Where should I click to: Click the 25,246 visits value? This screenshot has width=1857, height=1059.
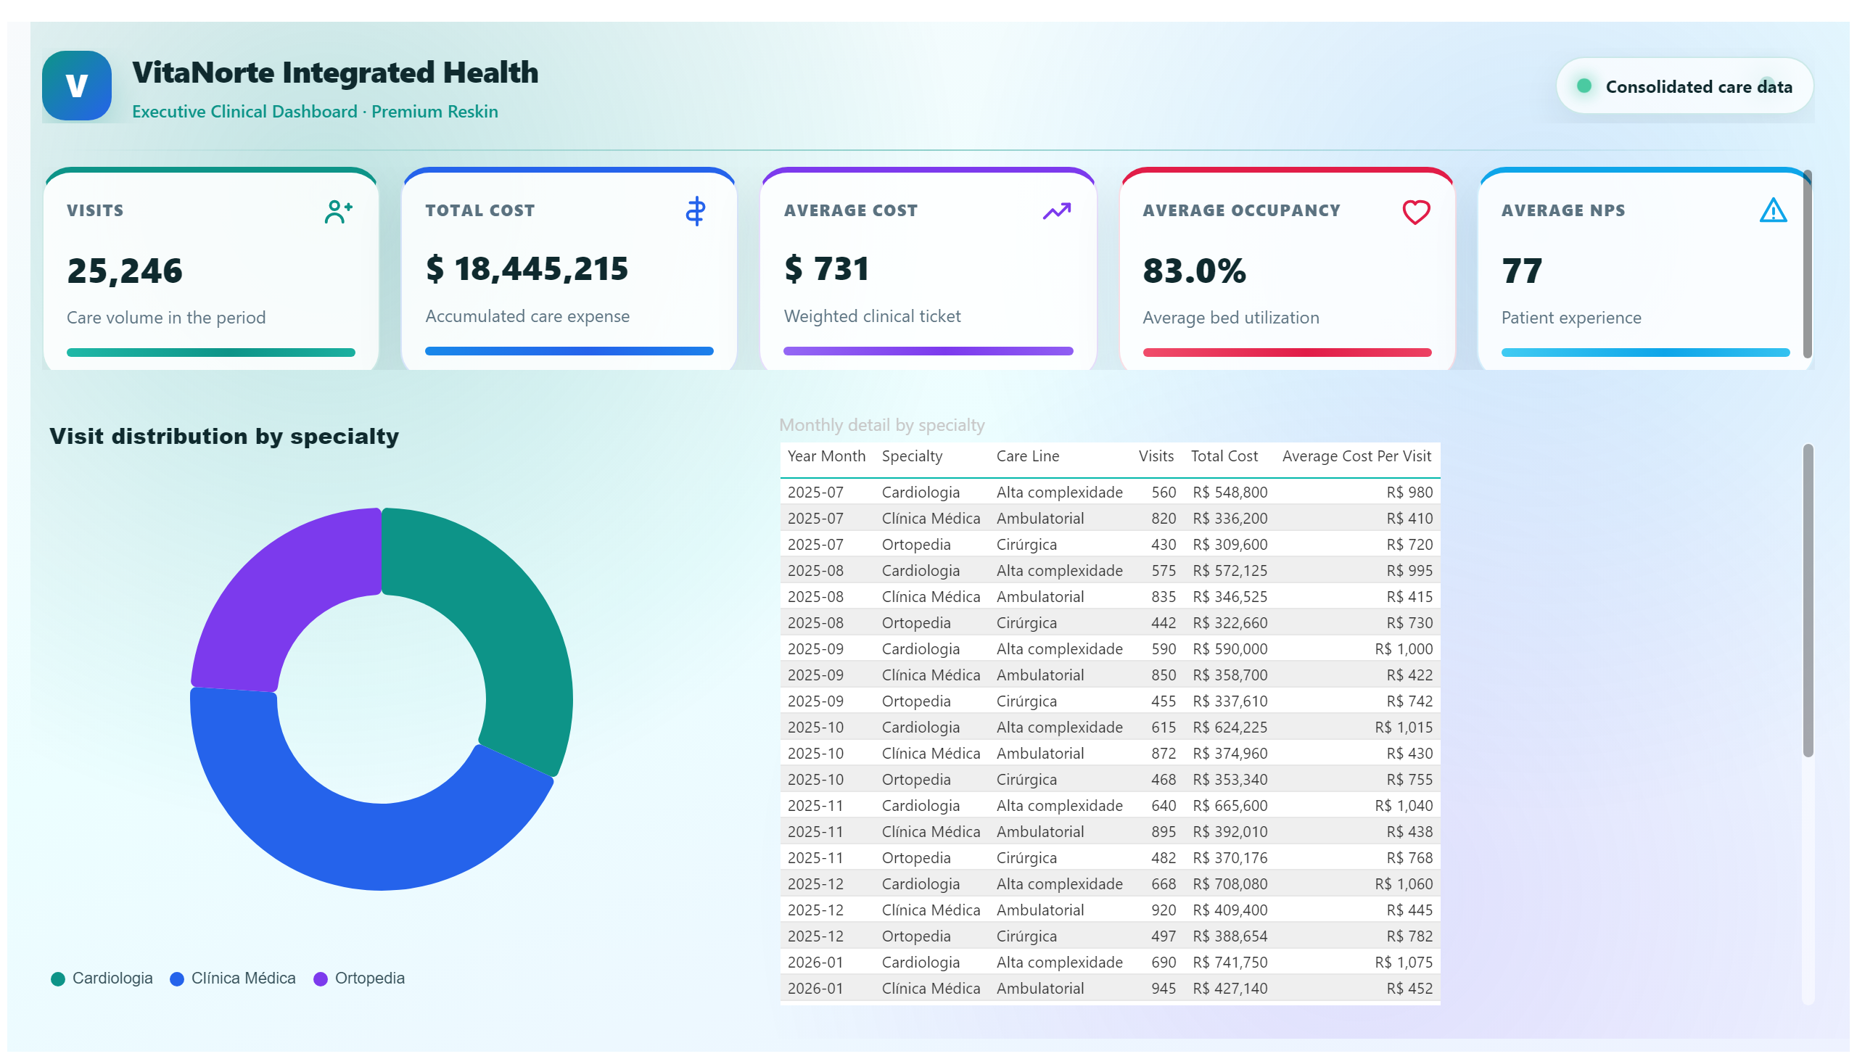(124, 271)
